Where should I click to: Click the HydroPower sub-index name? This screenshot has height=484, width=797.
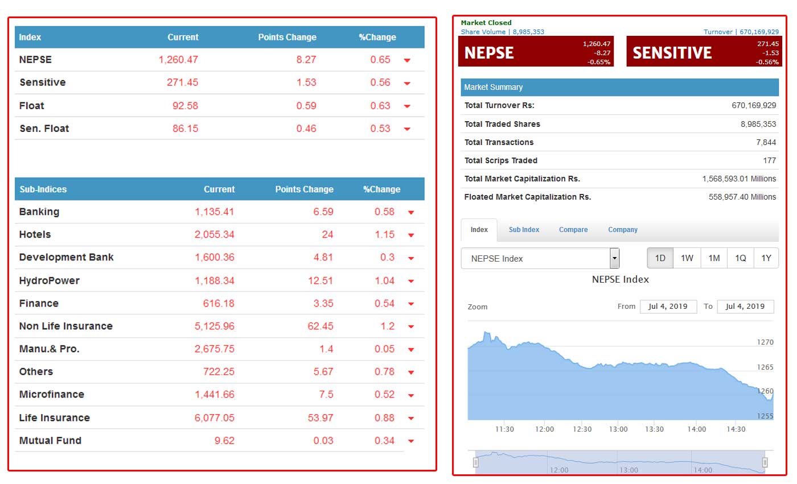(50, 280)
